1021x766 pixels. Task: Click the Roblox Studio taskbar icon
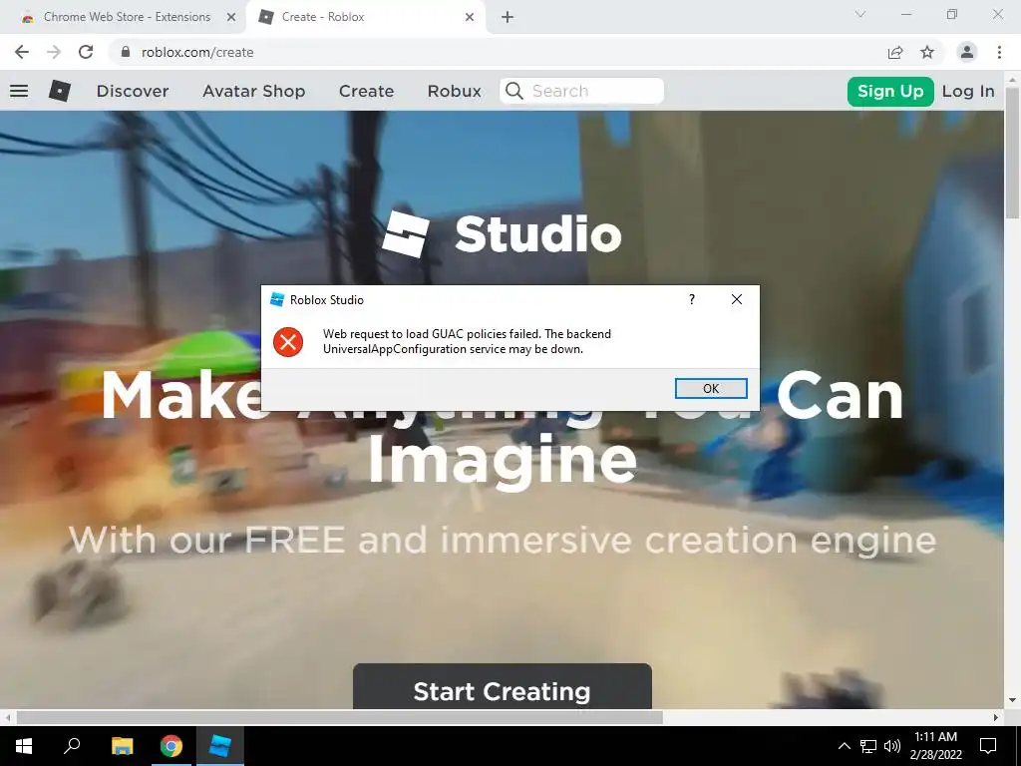point(220,746)
